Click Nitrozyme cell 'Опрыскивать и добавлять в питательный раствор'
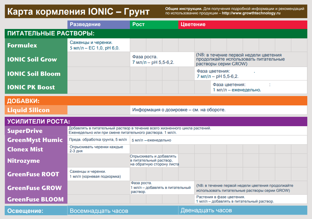The image size is (312, 219). click(x=155, y=160)
